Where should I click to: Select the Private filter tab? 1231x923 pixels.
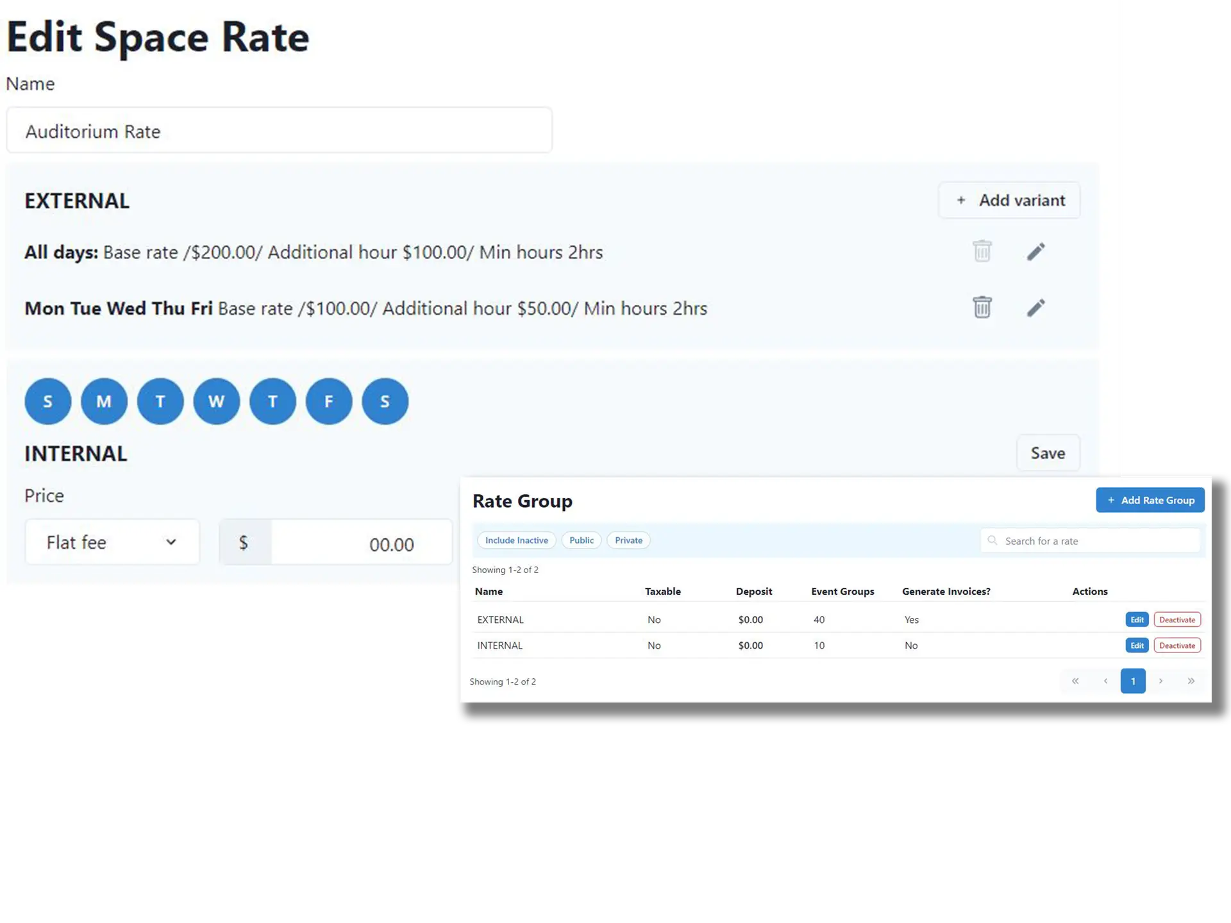(628, 540)
